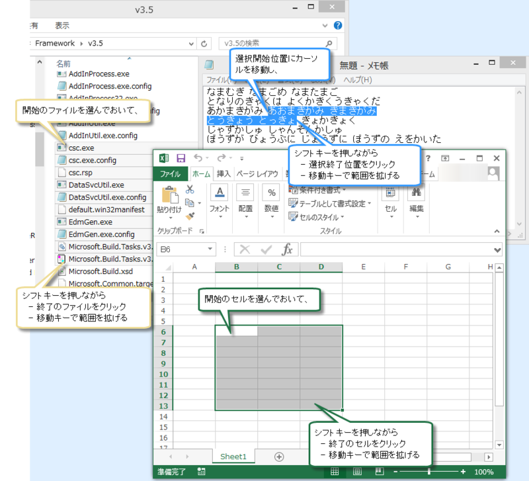Viewport: 529px width, 481px height.
Task: Click the zoom out minus button in Excel
Action: [x=395, y=472]
